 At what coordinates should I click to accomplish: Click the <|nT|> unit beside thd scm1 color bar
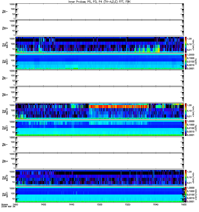(x=196, y=128)
